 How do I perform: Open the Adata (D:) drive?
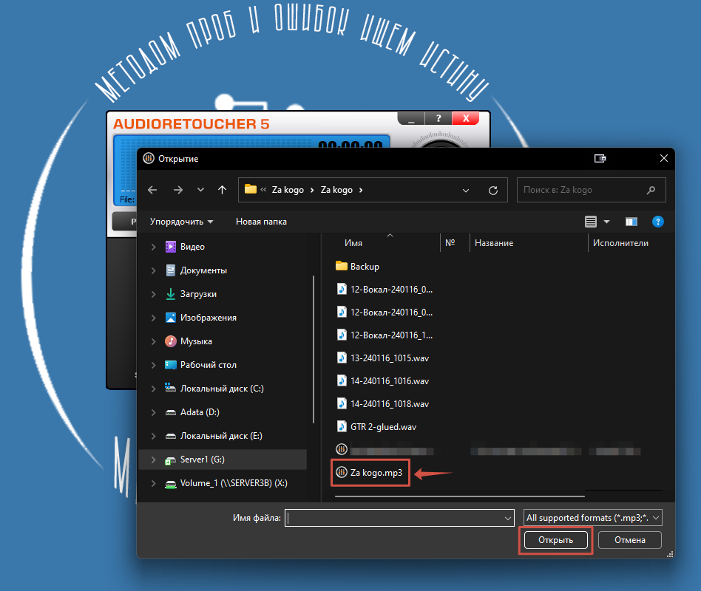[x=200, y=412]
